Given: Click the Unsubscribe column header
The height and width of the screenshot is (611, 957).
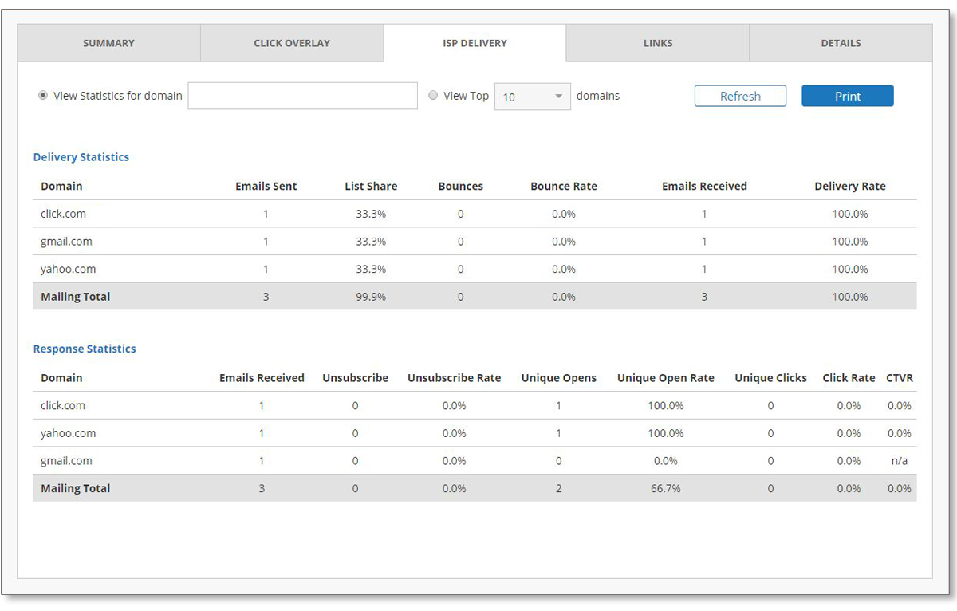Looking at the screenshot, I should [x=356, y=378].
